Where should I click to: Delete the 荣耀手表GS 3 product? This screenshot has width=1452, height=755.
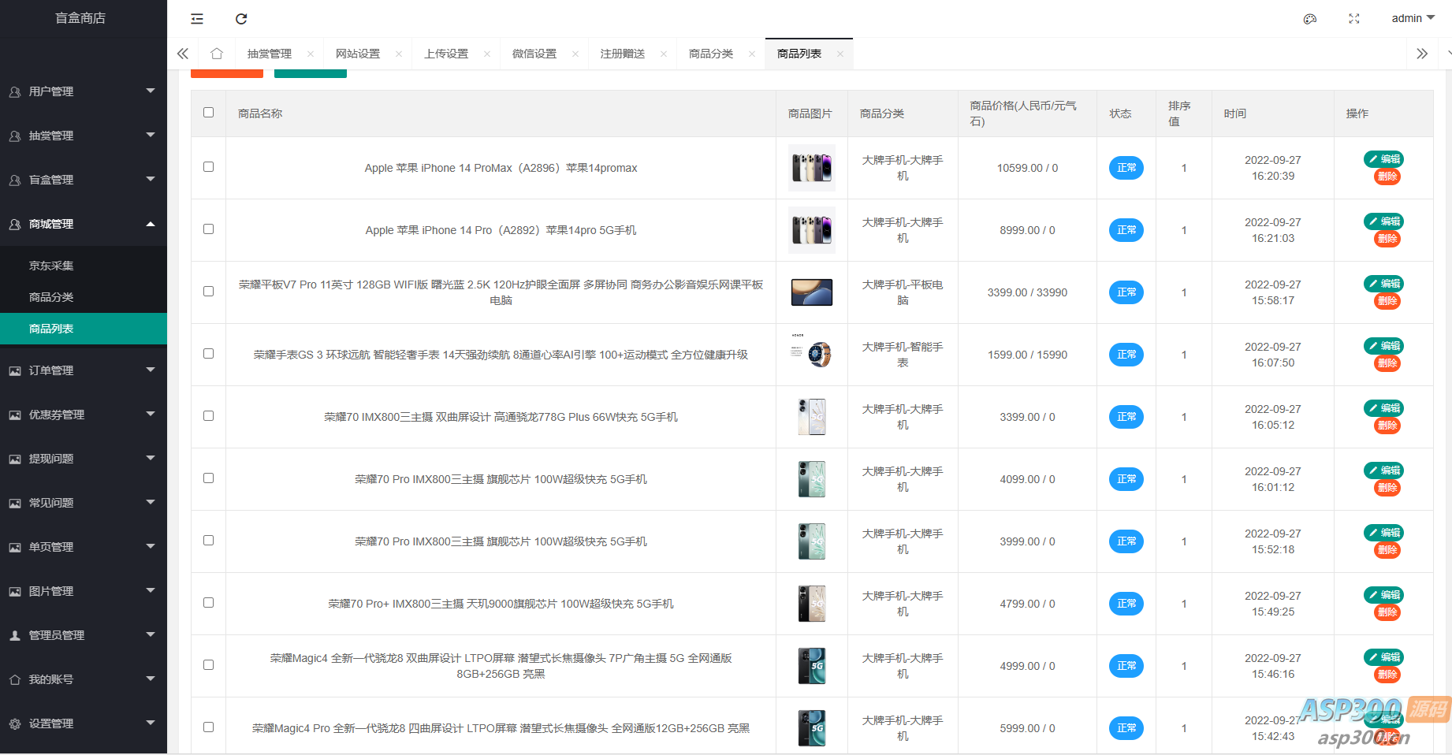pos(1387,363)
